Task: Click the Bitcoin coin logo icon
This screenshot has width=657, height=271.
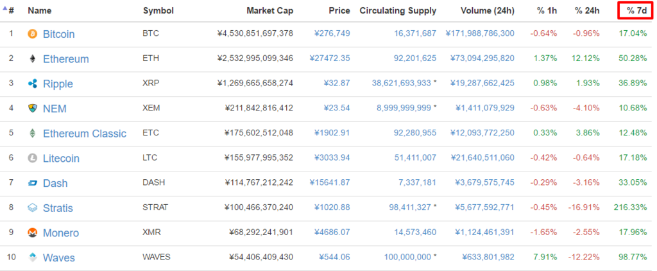Action: tap(32, 34)
